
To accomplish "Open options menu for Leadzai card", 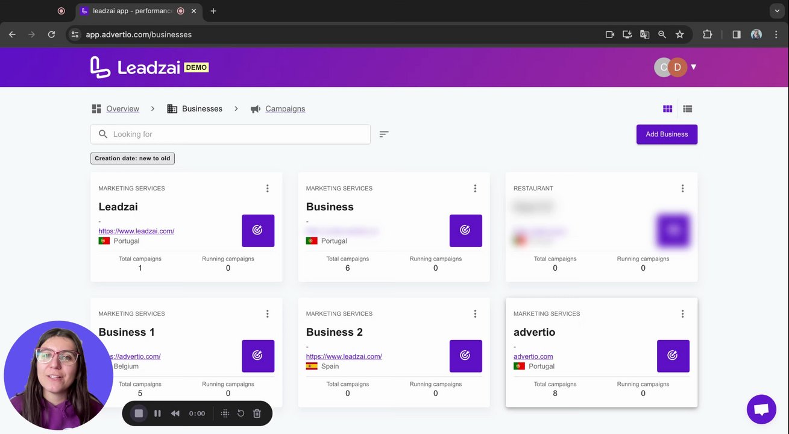I will point(268,189).
